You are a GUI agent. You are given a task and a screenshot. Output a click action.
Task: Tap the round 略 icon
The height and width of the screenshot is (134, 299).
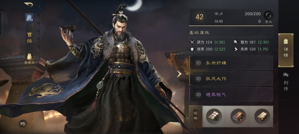tap(23, 124)
